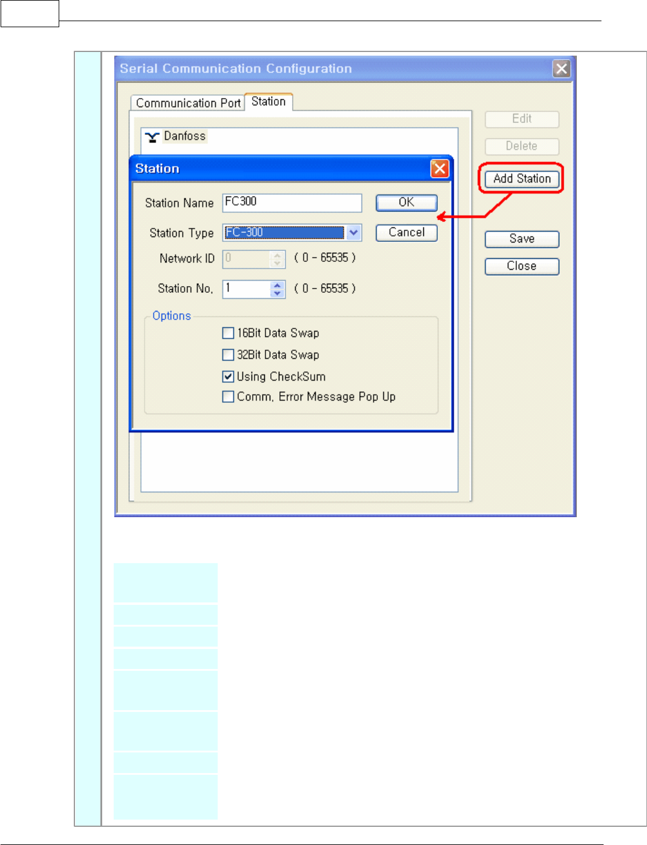Select the Danfoss driver icon

click(x=152, y=137)
